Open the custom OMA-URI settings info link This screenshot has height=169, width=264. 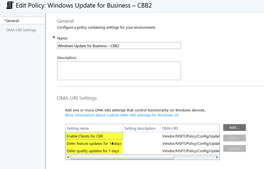point(121,115)
